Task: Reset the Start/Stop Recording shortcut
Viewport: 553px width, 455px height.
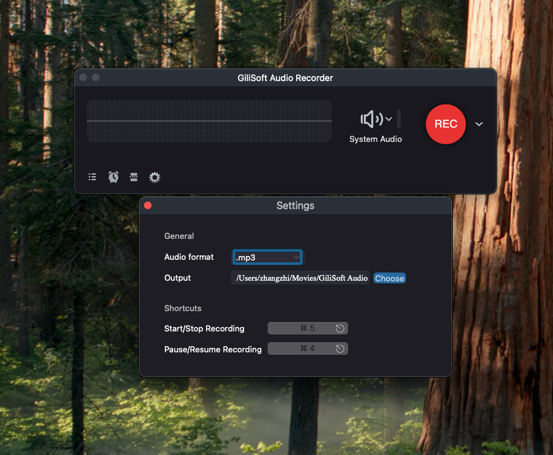Action: click(x=340, y=328)
